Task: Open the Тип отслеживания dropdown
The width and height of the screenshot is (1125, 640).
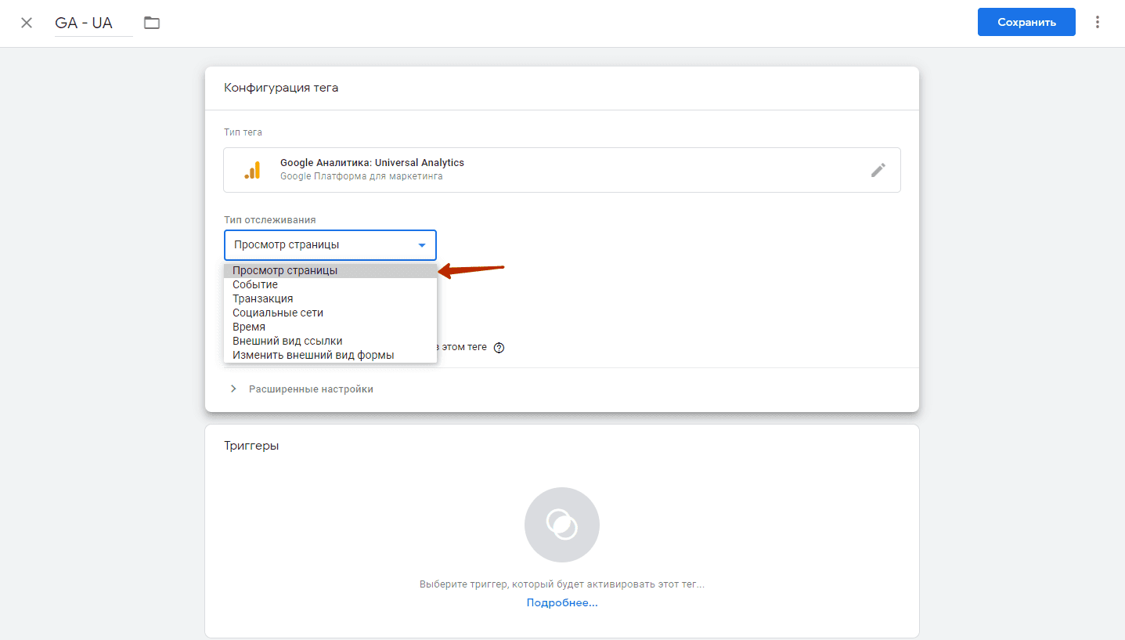Action: click(x=330, y=245)
